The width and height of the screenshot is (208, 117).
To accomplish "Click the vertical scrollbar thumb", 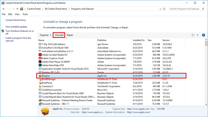I will pyautogui.click(x=206, y=44).
